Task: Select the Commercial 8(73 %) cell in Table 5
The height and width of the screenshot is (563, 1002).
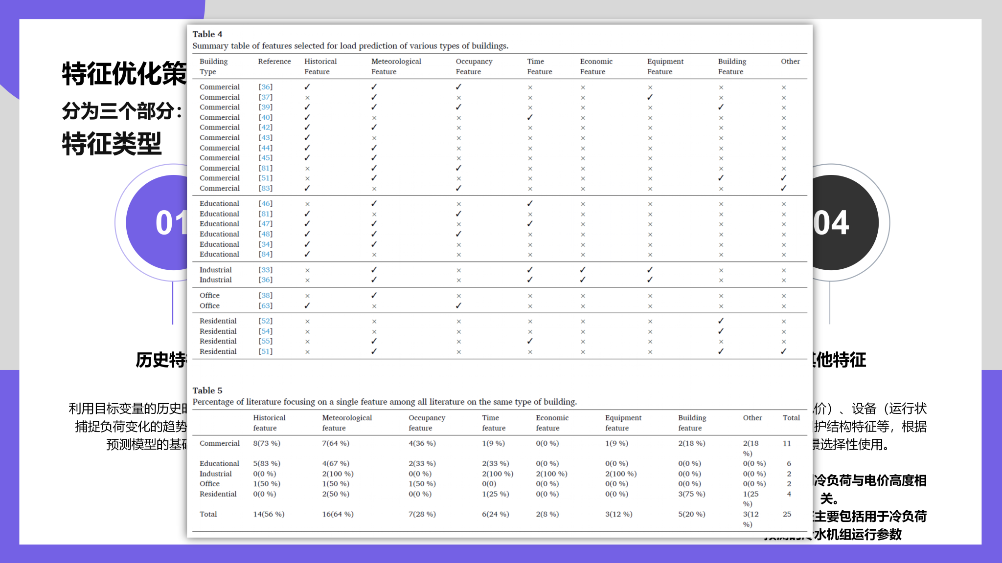Action: 266,443
